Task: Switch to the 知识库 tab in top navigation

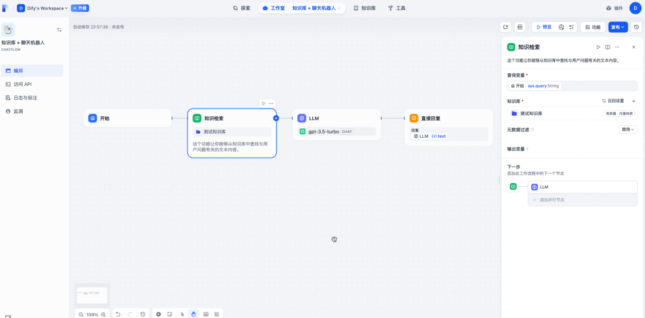Action: tap(364, 8)
